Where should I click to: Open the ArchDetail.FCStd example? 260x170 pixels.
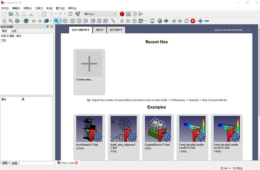[89, 137]
